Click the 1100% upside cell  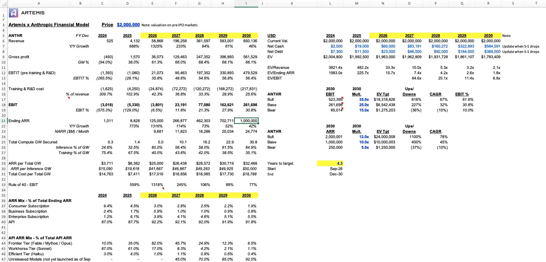(x=415, y=137)
